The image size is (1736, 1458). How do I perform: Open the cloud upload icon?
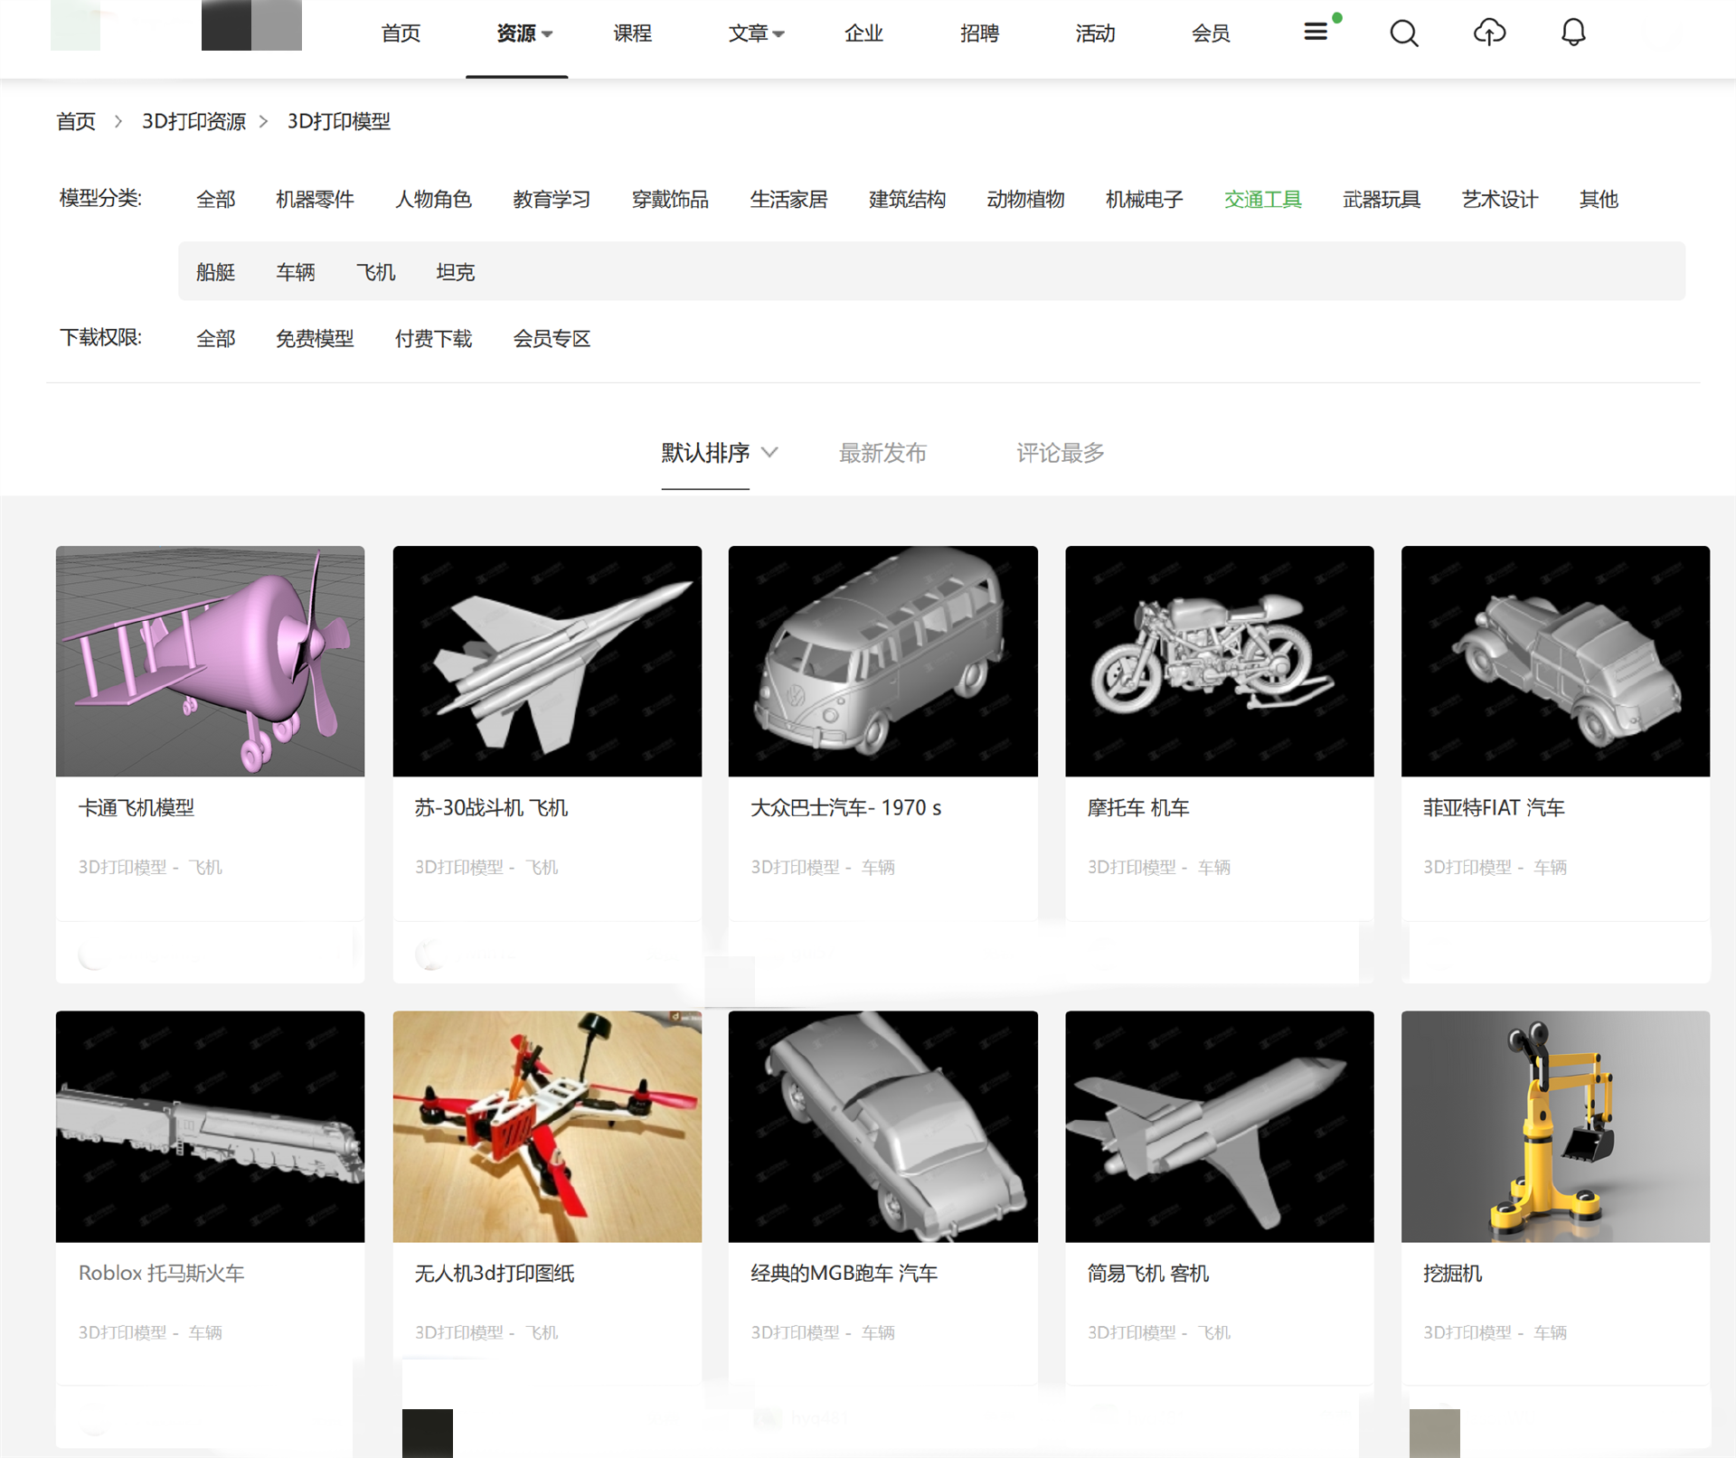[x=1489, y=33]
